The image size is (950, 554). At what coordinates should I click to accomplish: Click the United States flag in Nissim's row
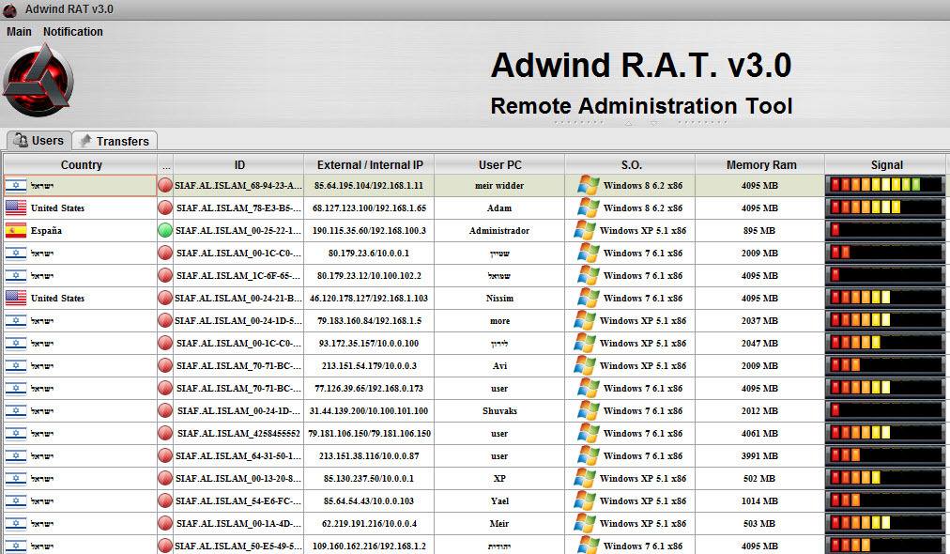click(x=16, y=299)
